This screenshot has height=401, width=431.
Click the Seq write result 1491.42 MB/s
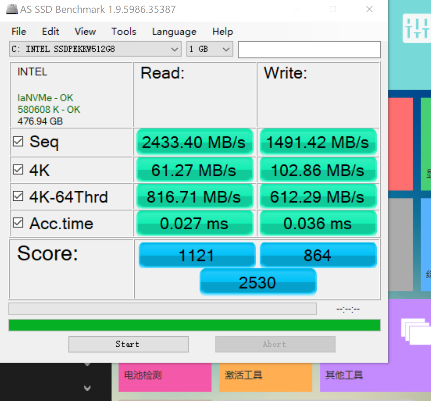point(318,142)
